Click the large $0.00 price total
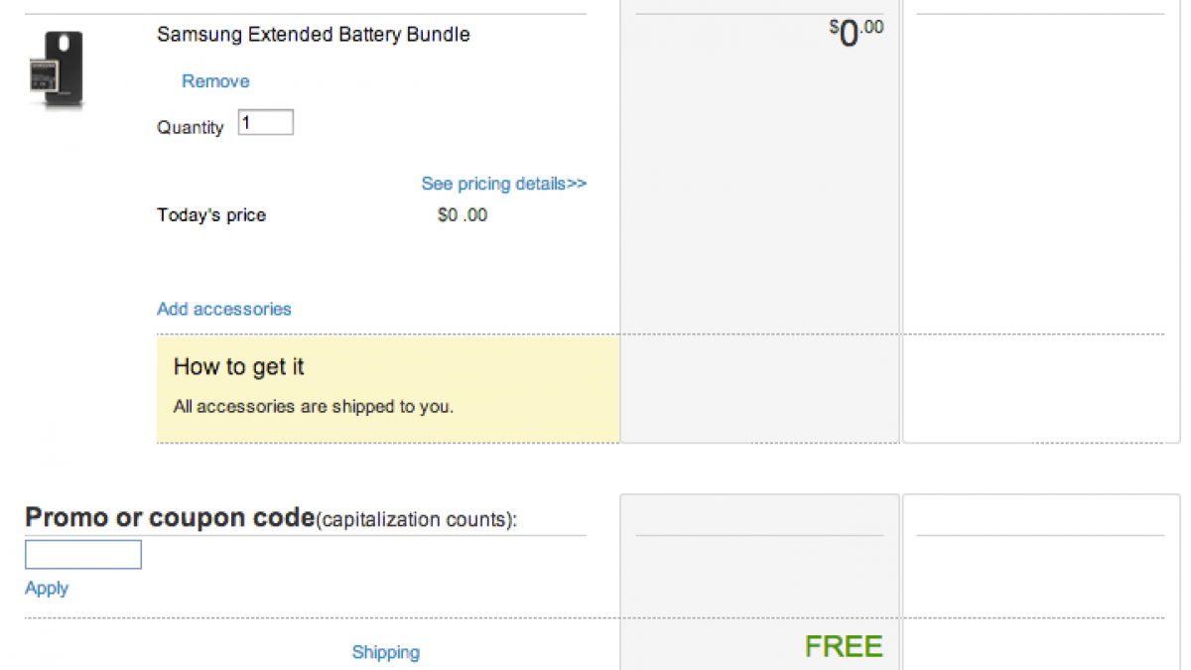The image size is (1191, 670). (x=856, y=34)
